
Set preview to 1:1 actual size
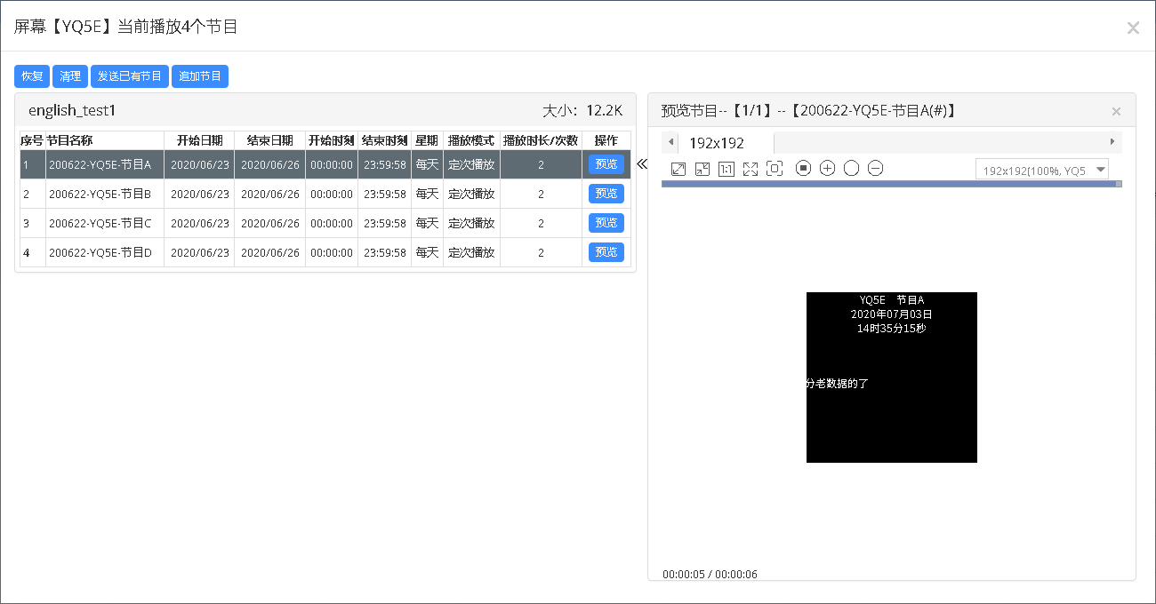pos(727,169)
